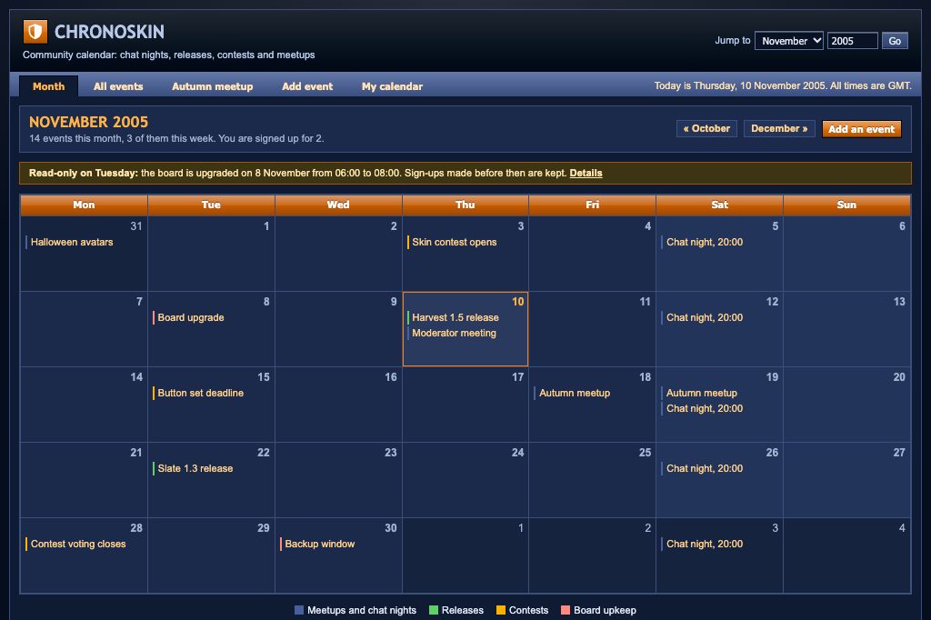Focus the year field showing 2005

[852, 40]
